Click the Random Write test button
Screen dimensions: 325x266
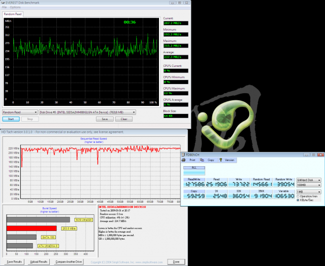click(284, 179)
